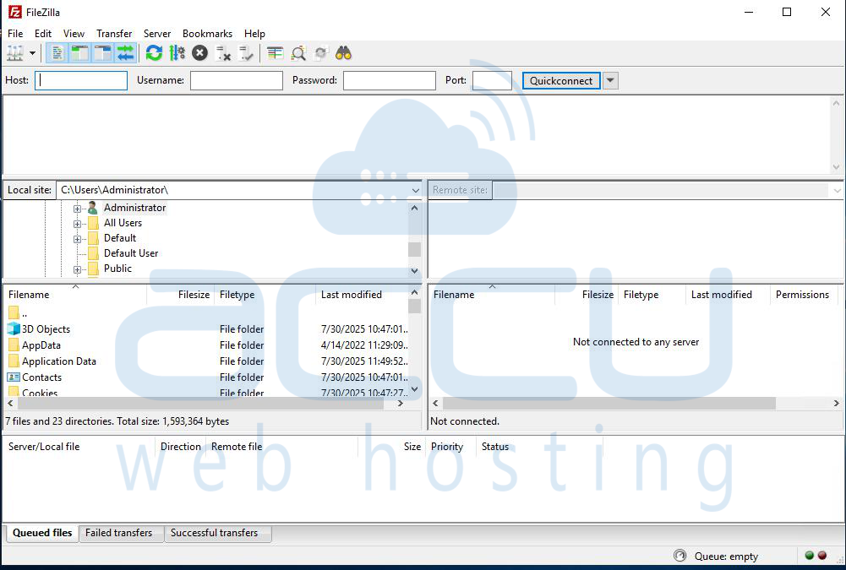The image size is (846, 570).
Task: Select All Users in the local tree
Action: click(x=123, y=223)
